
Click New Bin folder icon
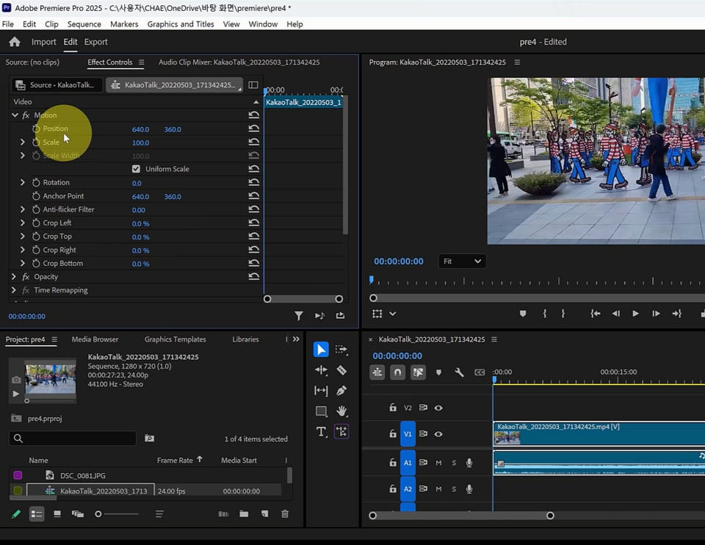pyautogui.click(x=244, y=513)
